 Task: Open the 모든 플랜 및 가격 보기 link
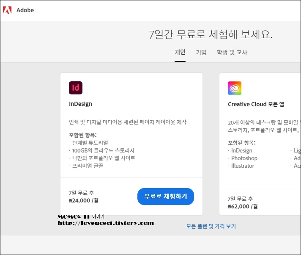coord(211,226)
